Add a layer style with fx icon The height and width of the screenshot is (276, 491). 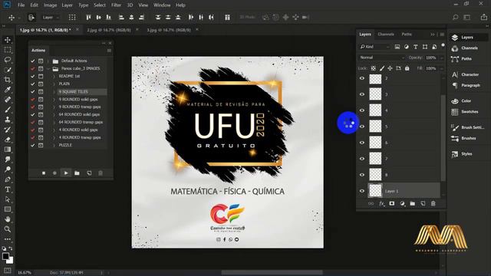click(x=381, y=203)
